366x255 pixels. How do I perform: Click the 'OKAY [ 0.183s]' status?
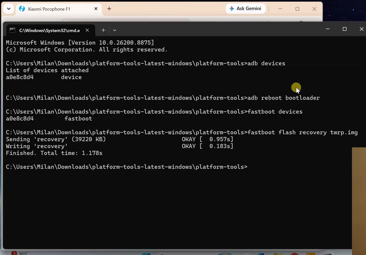[x=207, y=146]
